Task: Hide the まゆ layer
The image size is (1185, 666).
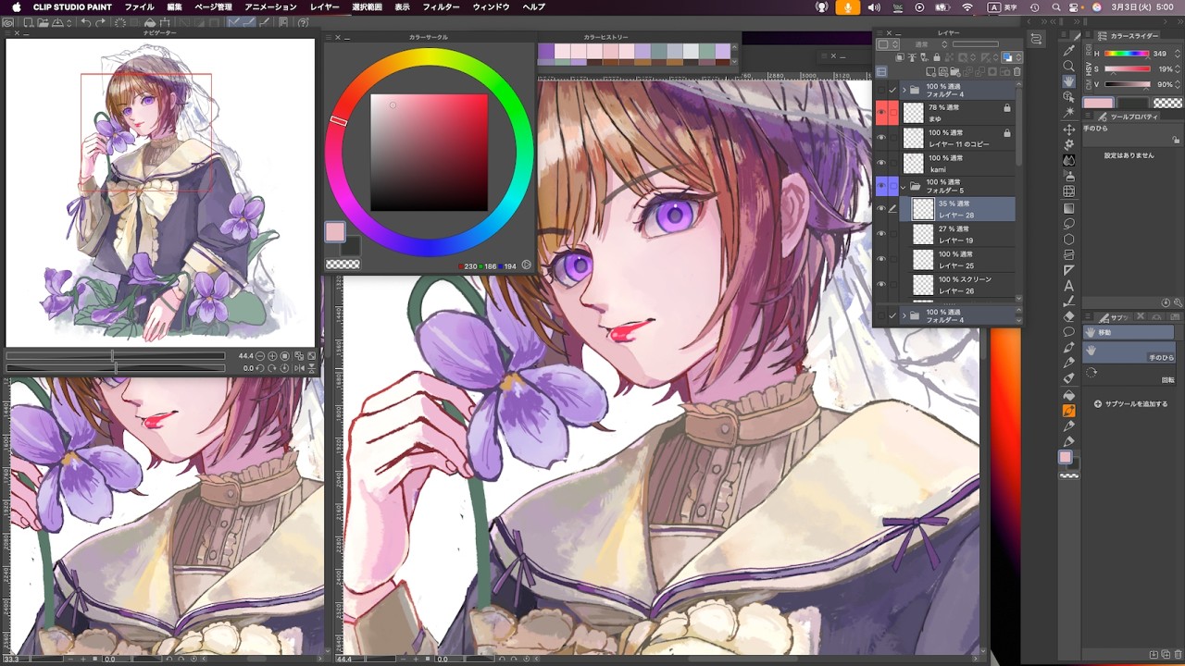Action: tap(880, 113)
